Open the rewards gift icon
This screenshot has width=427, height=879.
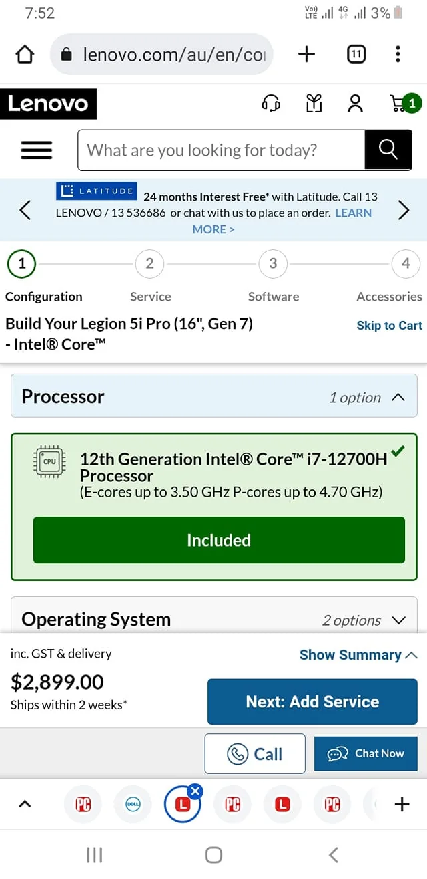[x=314, y=103]
